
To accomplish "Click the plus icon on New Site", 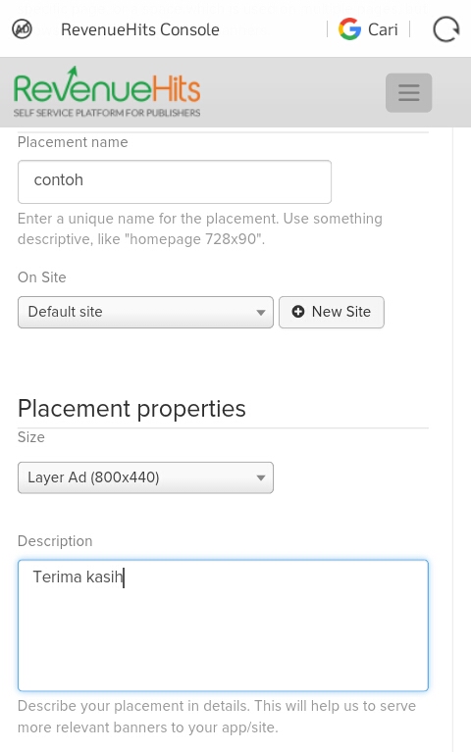I will tap(298, 312).
